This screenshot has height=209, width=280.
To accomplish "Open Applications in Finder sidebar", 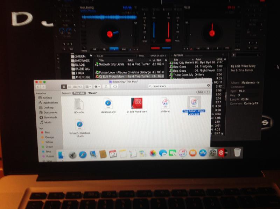I will tap(48, 102).
